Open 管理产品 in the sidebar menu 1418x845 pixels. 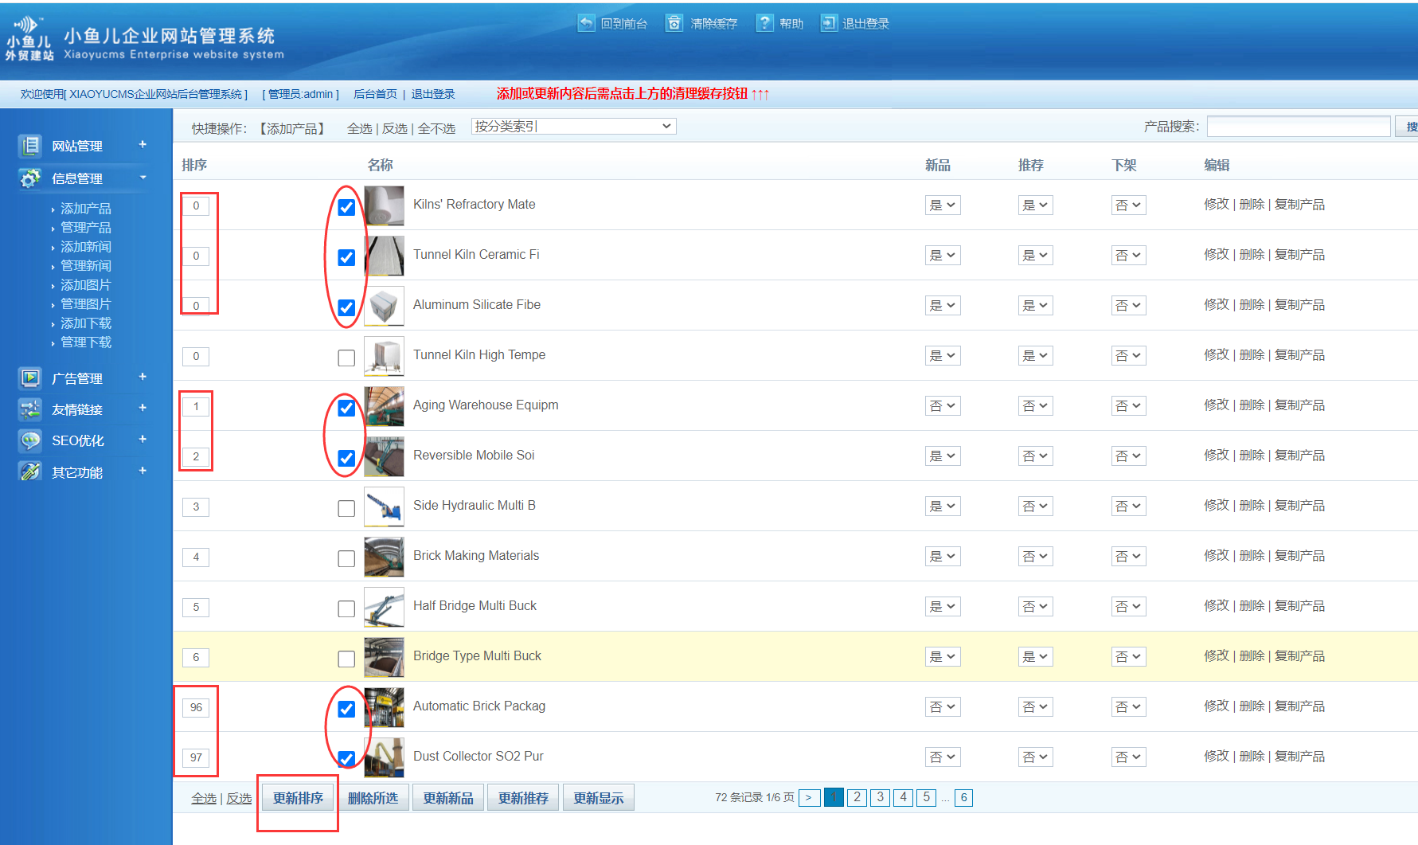click(x=86, y=228)
